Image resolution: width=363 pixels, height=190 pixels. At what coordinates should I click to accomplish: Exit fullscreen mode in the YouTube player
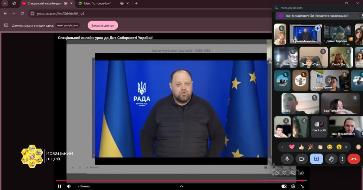point(302,186)
